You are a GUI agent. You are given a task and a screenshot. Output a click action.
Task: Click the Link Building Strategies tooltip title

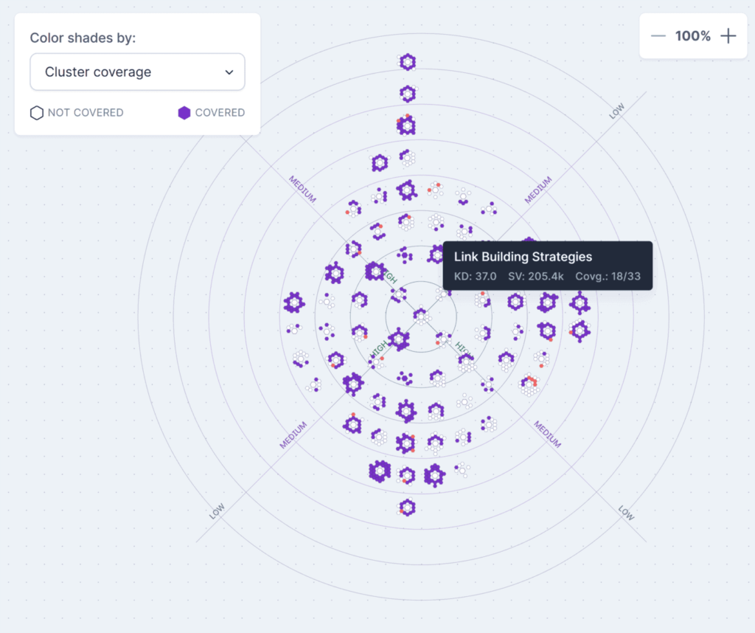[523, 257]
